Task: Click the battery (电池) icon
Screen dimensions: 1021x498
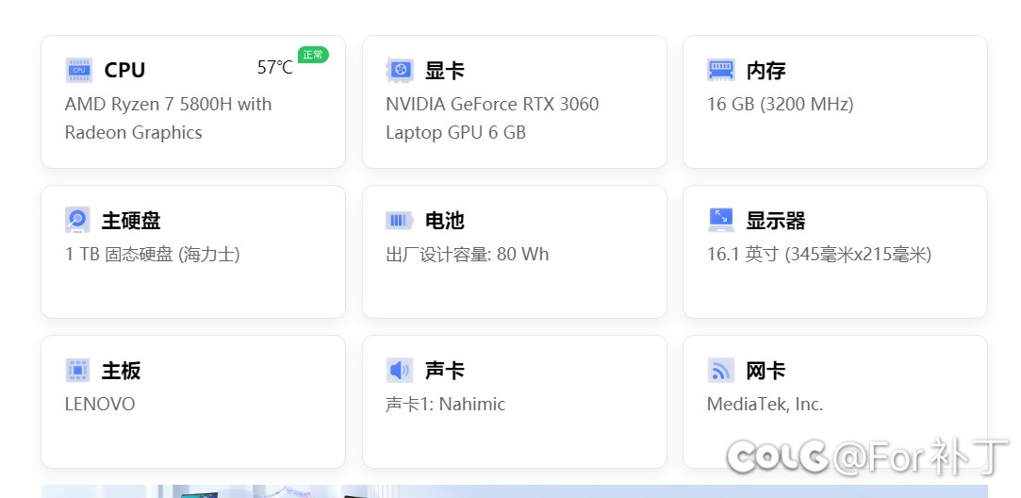Action: pyautogui.click(x=399, y=221)
